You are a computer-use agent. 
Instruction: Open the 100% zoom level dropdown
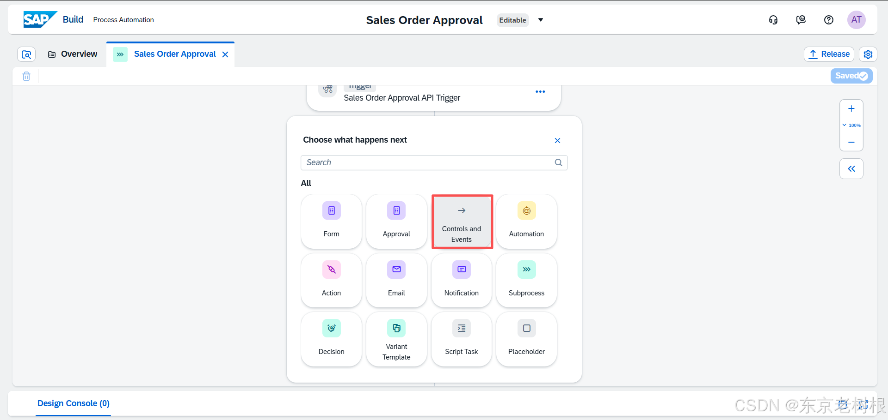pos(851,125)
